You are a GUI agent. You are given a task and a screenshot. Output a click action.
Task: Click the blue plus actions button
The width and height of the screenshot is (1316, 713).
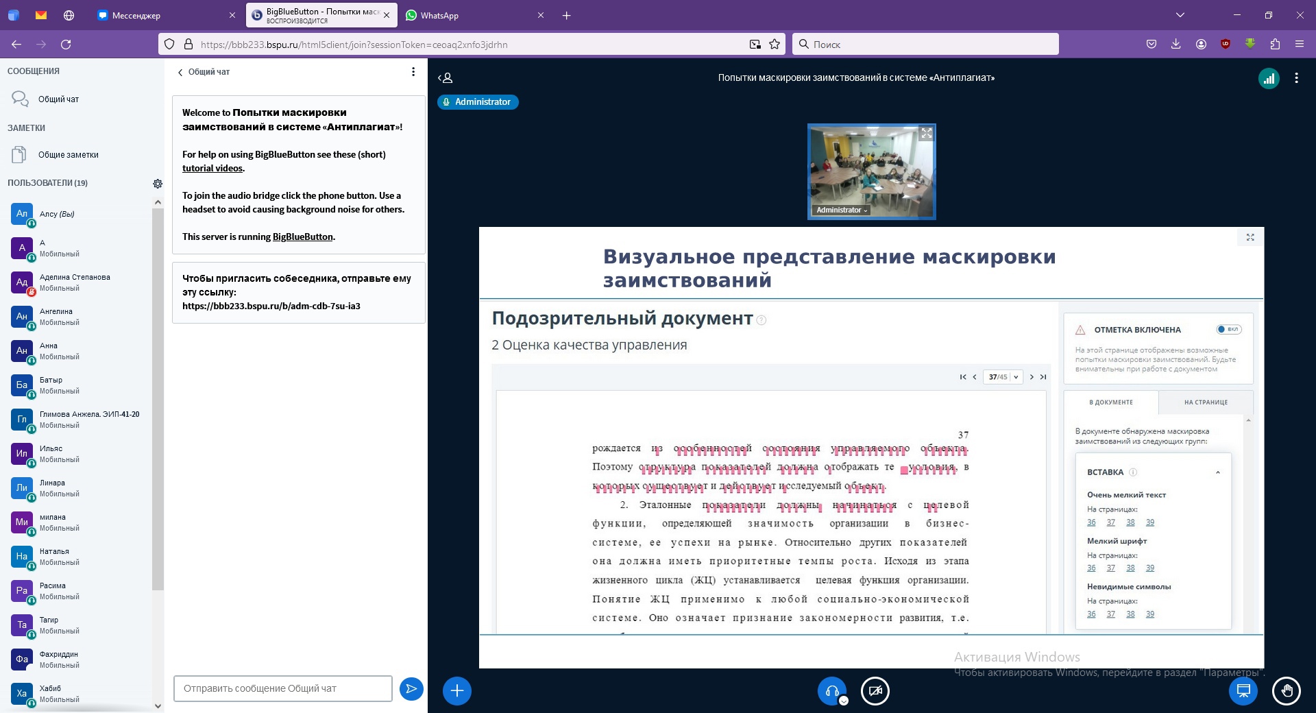(457, 690)
